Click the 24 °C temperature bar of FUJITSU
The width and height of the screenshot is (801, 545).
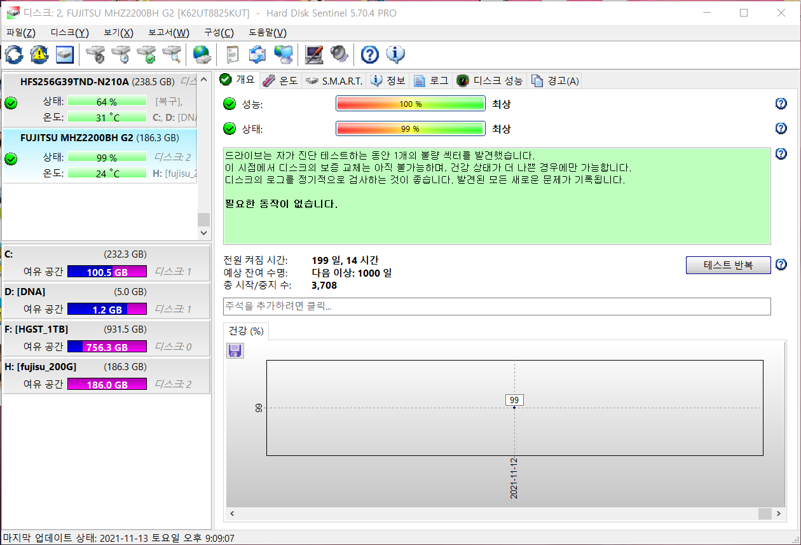(x=107, y=173)
